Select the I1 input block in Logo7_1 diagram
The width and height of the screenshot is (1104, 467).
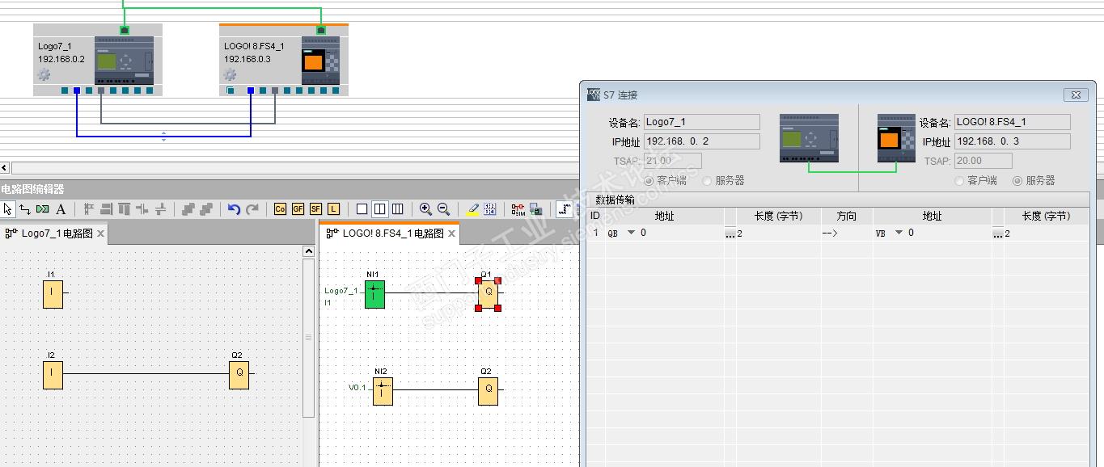click(53, 294)
